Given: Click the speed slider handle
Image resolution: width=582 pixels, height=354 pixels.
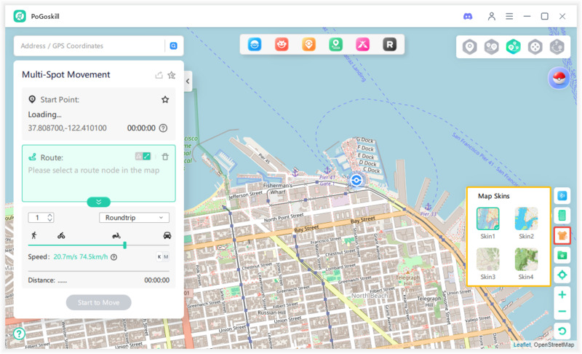Looking at the screenshot, I should tap(124, 245).
